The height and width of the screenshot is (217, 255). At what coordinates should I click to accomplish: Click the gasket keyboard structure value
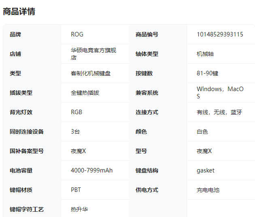pyautogui.click(x=206, y=170)
